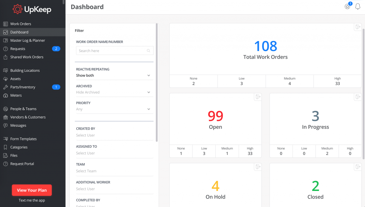Click the Shared Work Orders share icon
The image size is (365, 207).
5,57
